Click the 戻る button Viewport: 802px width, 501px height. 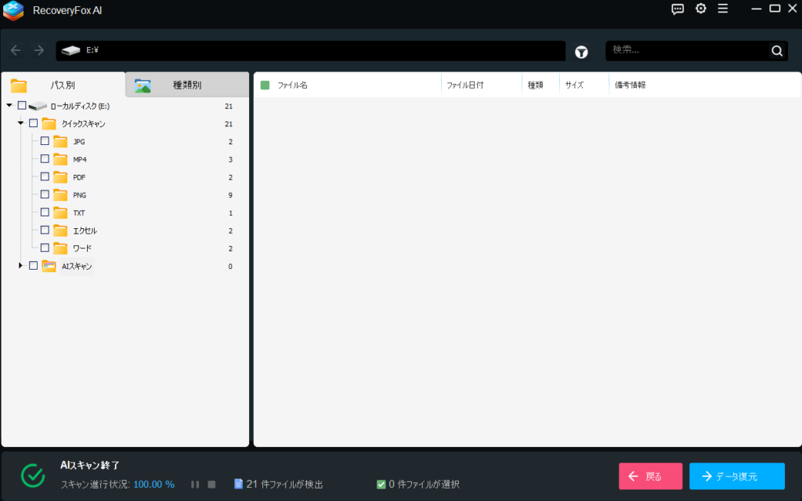pyautogui.click(x=650, y=476)
